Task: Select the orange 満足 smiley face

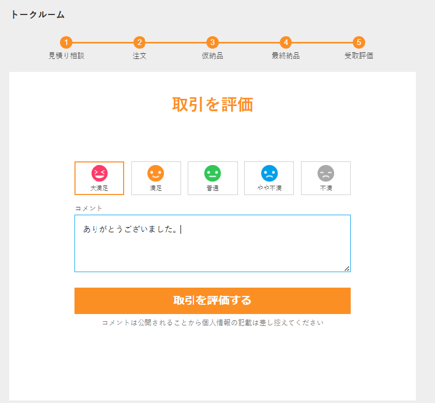Action: click(156, 173)
